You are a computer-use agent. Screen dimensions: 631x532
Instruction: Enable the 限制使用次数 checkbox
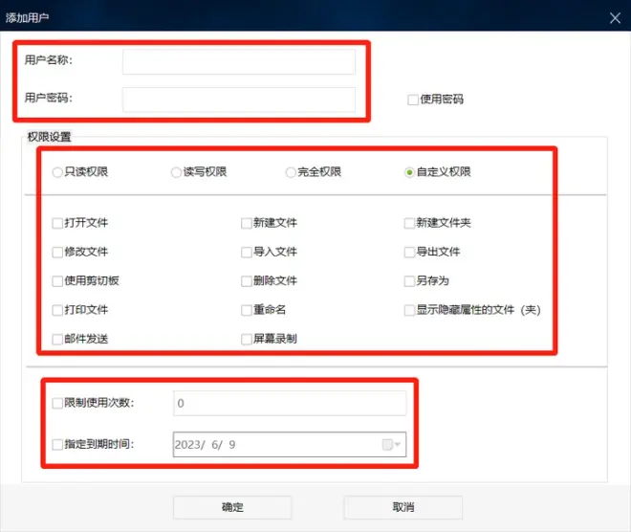point(57,403)
